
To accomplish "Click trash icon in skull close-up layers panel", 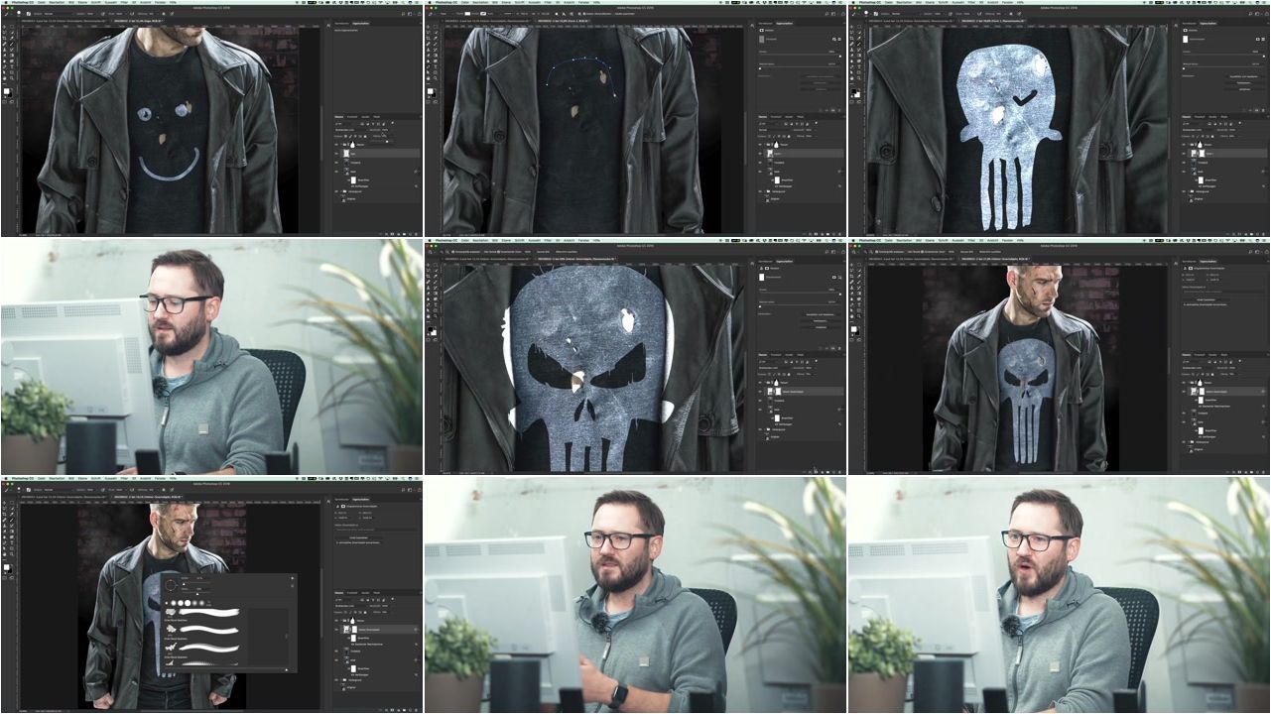I will [840, 471].
